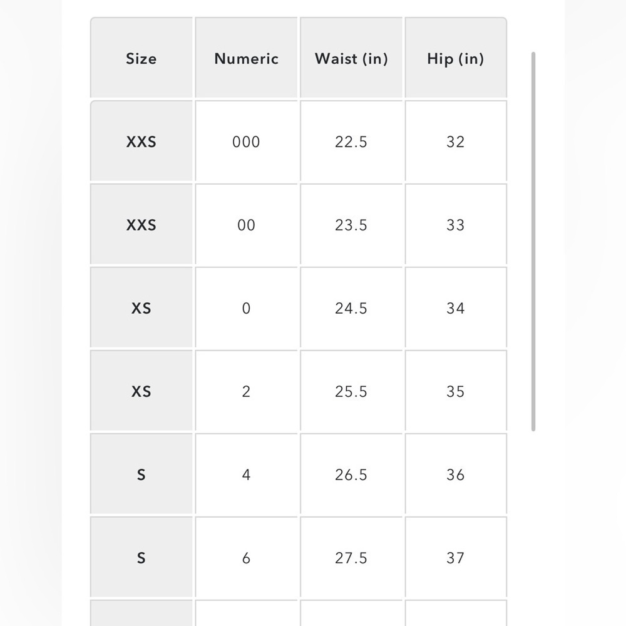Select the numeric 2 cell
This screenshot has width=626, height=626.
point(246,391)
